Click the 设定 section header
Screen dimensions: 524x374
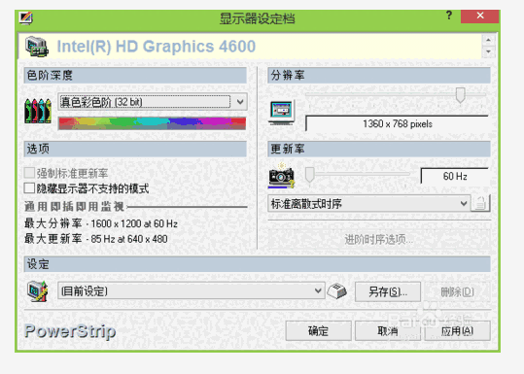257,264
